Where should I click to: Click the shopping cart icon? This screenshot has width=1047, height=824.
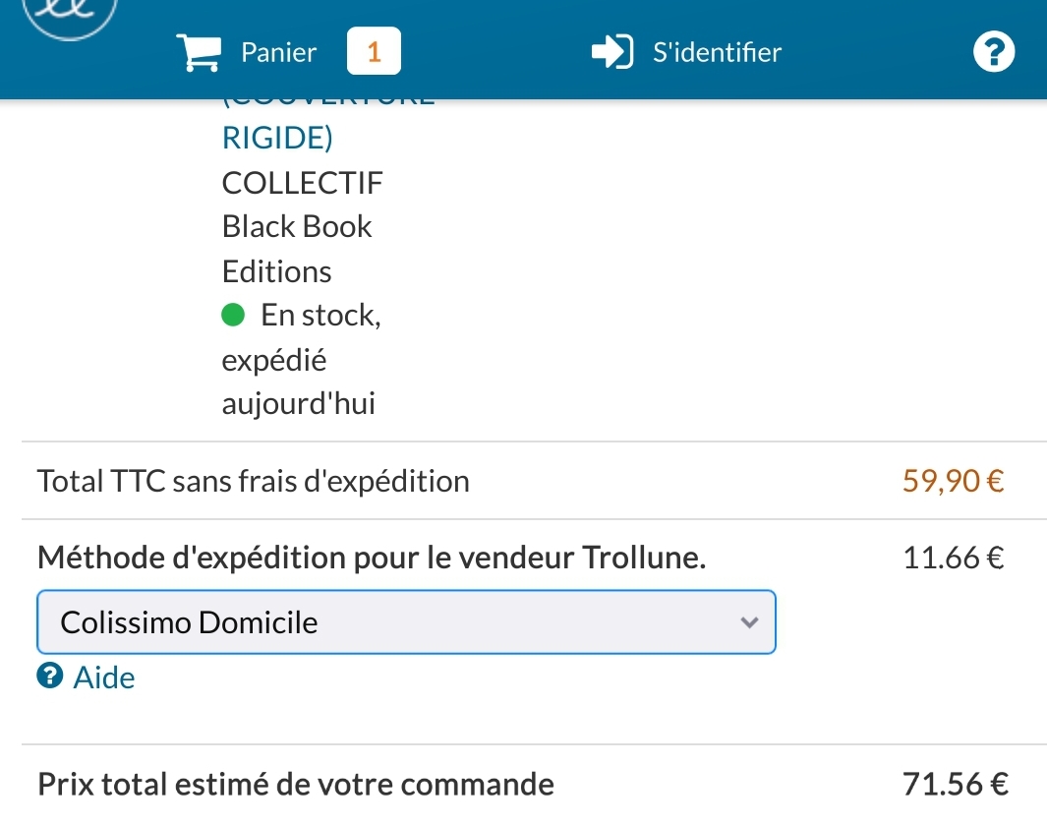pyautogui.click(x=198, y=52)
